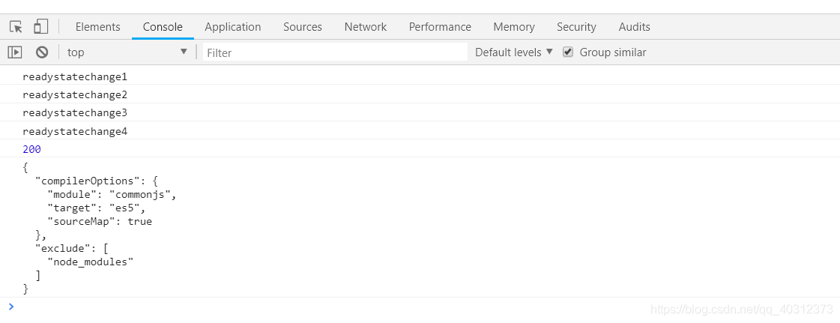Toggle the Group similar checkbox
The image size is (840, 323).
568,52
